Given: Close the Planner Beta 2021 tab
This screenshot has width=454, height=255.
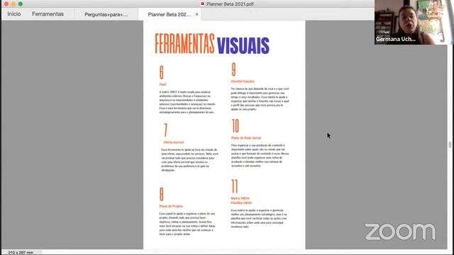Looking at the screenshot, I should point(197,14).
